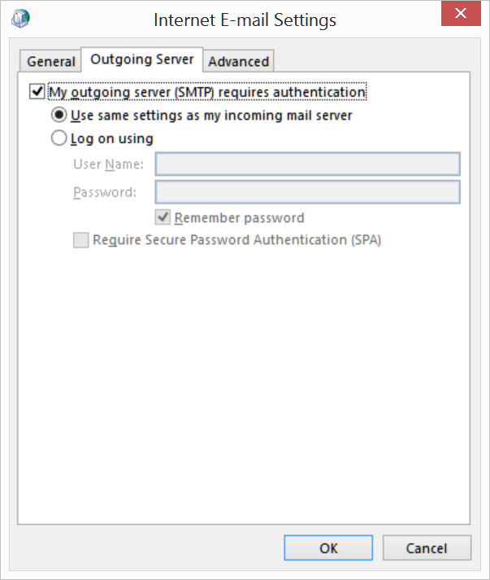Click the Internet E-mail Settings globe icon
Viewport: 490px width, 580px height.
20,19
